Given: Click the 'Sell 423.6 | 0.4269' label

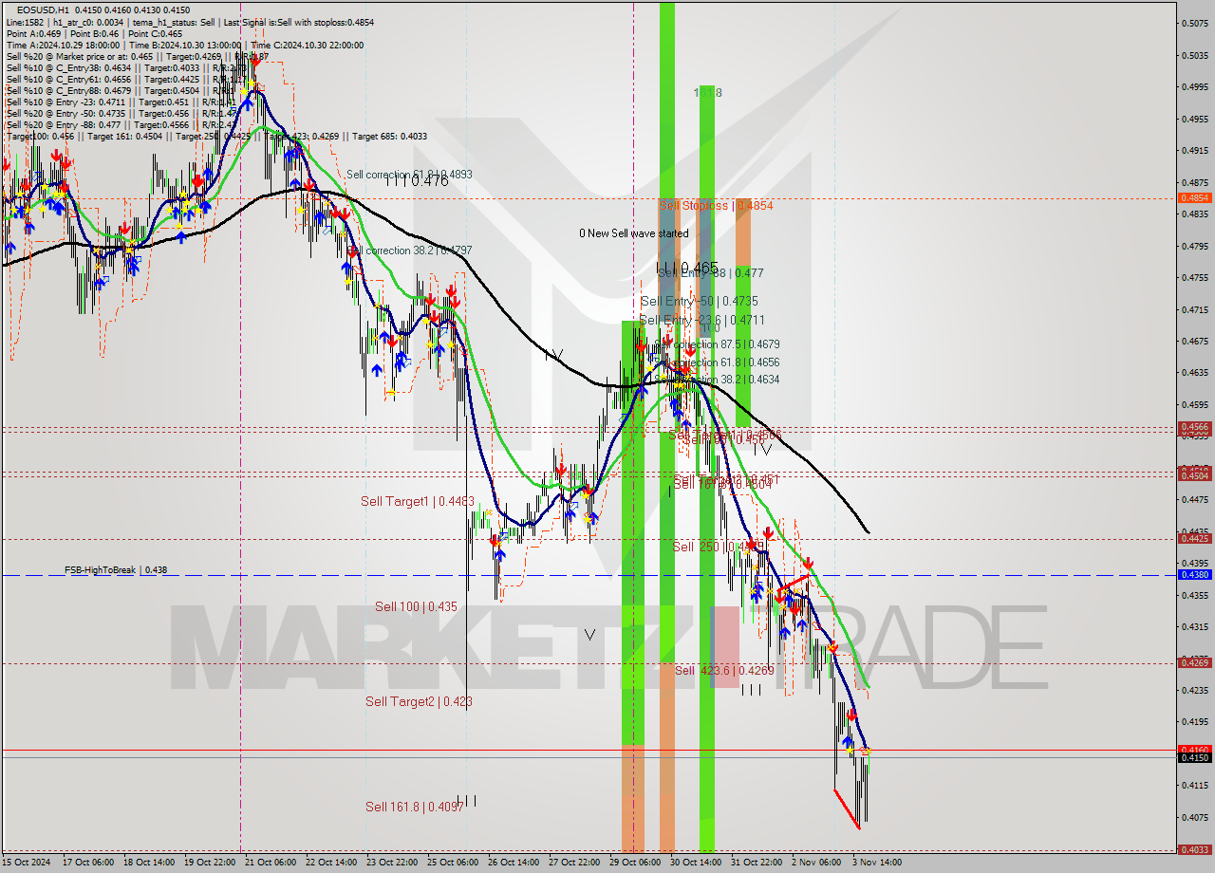Looking at the screenshot, I should 724,671.
